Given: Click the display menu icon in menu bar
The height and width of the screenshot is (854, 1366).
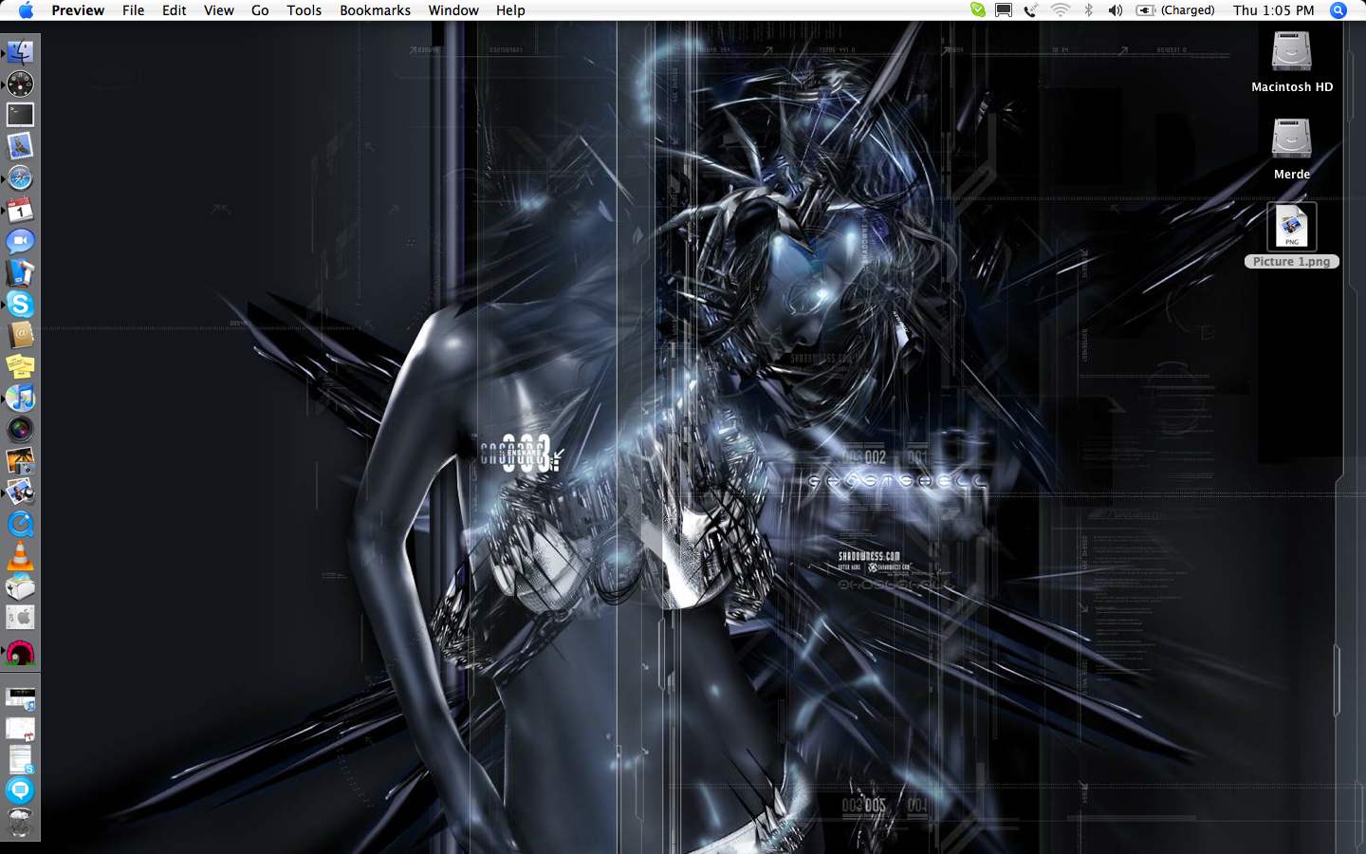Looking at the screenshot, I should (1004, 10).
